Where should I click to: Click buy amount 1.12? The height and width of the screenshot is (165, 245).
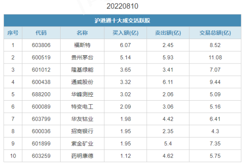coord(125,156)
